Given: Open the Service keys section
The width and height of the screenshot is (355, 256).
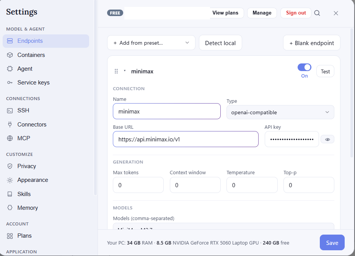Looking at the screenshot, I should tap(46, 83).
